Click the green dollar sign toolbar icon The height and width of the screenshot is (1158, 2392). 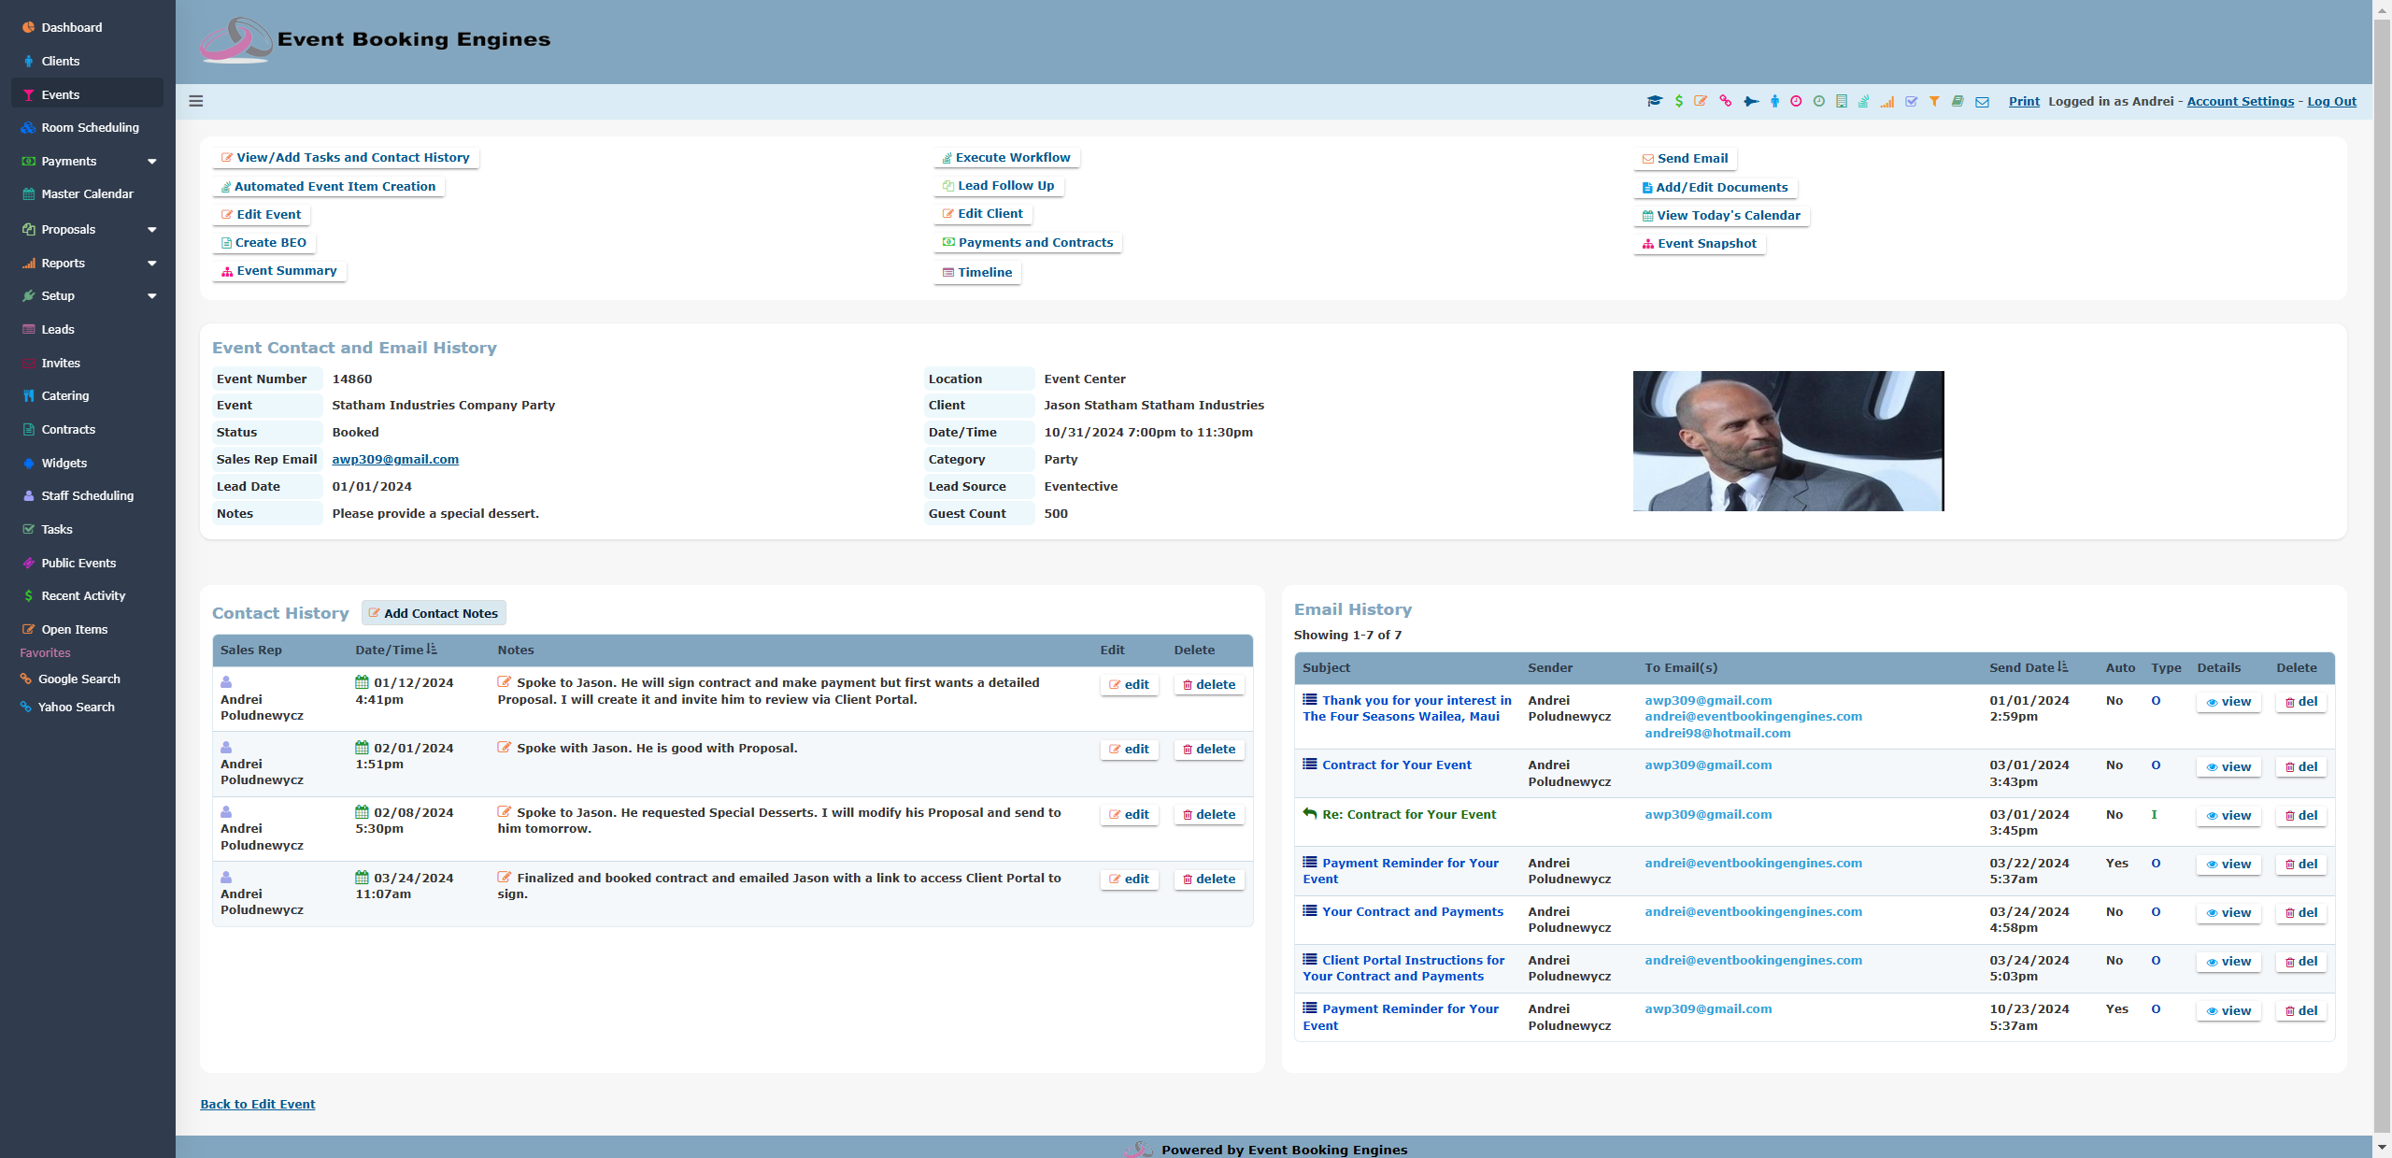point(1679,101)
